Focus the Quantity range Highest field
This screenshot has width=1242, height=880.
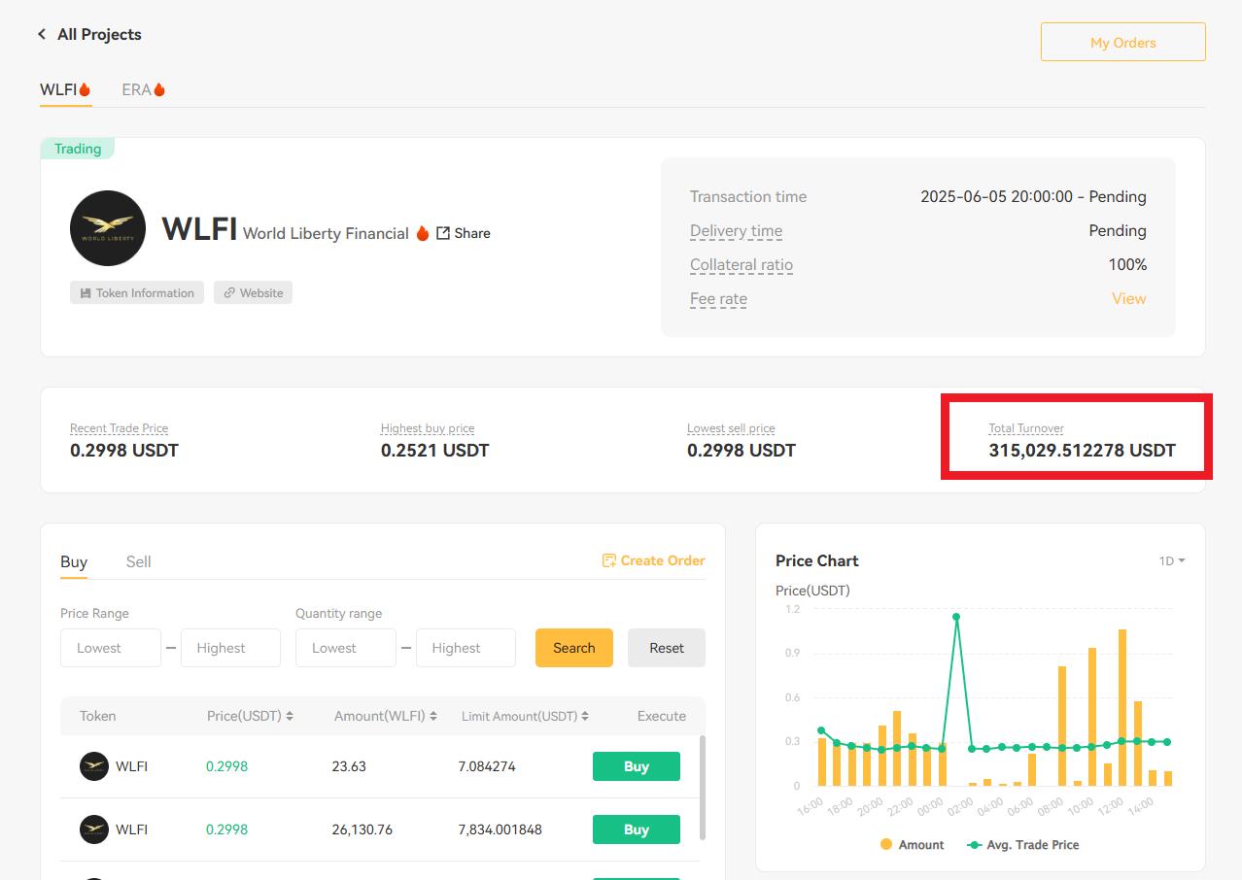tap(466, 648)
